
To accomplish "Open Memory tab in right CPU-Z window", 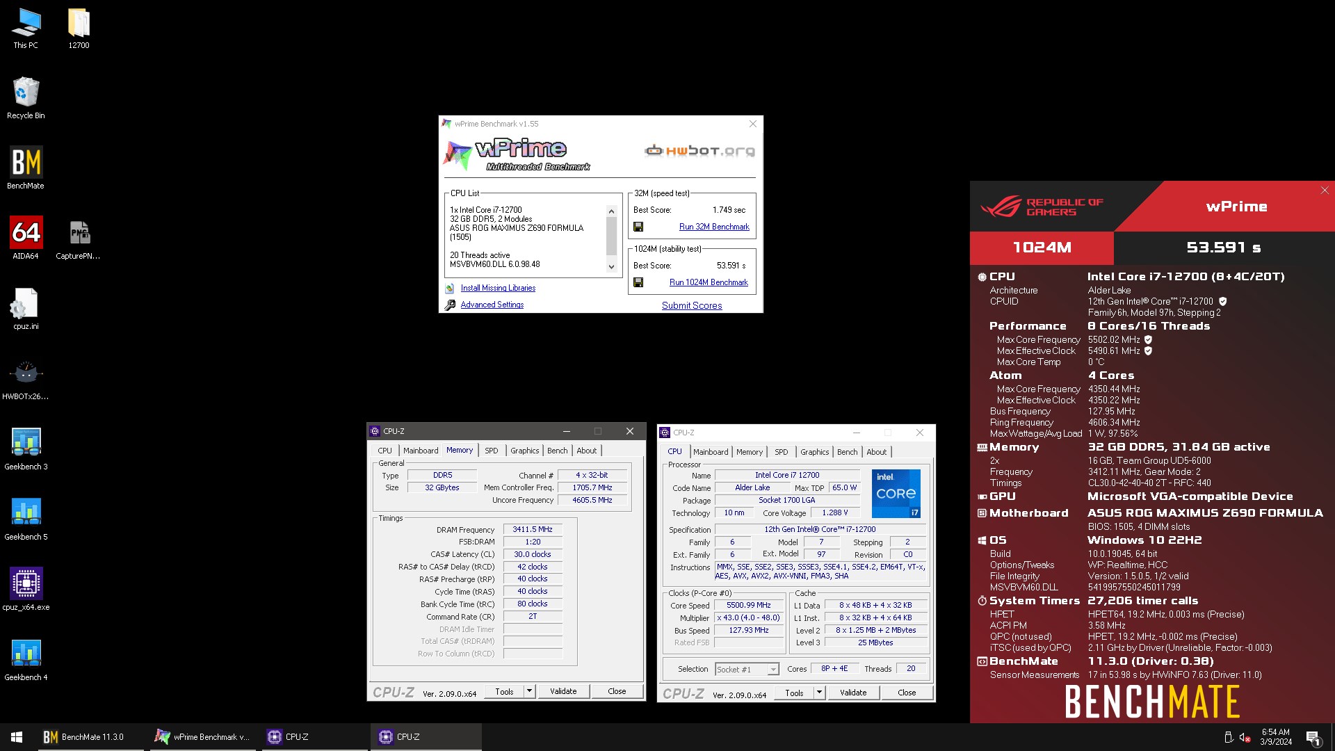I will [x=750, y=452].
